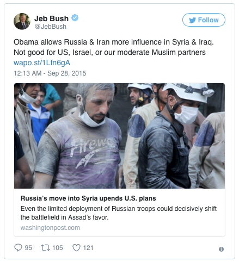Screen dimensions: 239x262
Task: Open Jeb Bush profile avatar
Action: pos(22,21)
